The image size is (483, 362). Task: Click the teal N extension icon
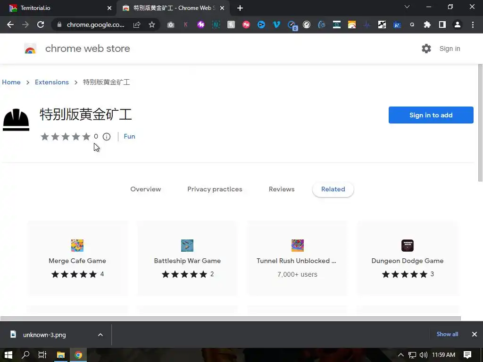point(216,25)
